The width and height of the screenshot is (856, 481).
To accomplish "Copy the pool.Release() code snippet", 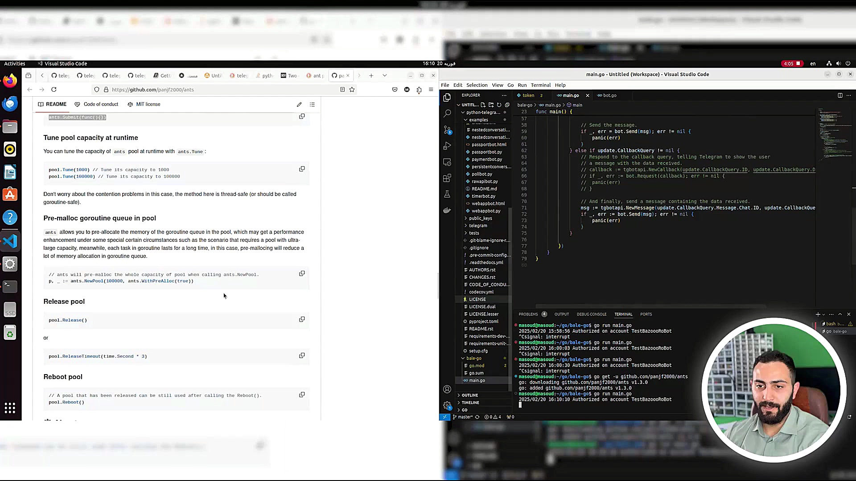I will coord(302,319).
